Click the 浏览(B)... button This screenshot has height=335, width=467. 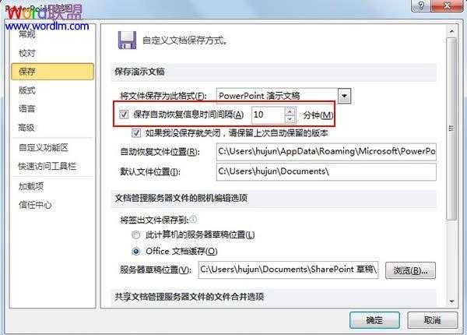click(410, 270)
